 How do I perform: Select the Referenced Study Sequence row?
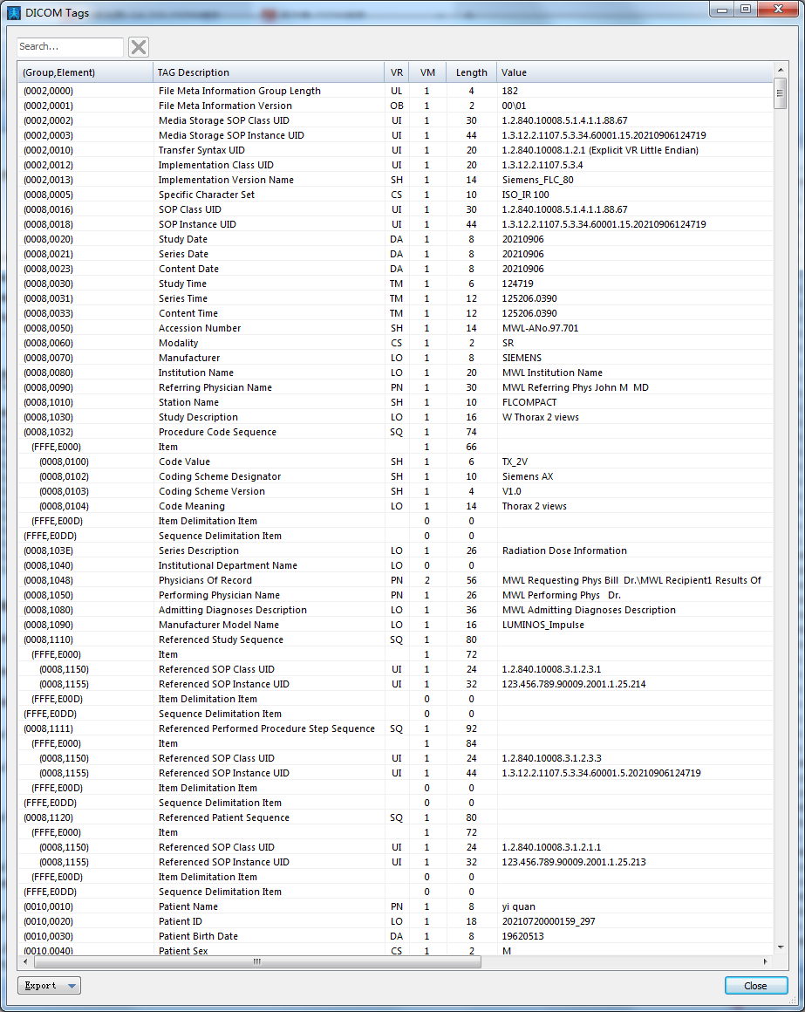[395, 640]
